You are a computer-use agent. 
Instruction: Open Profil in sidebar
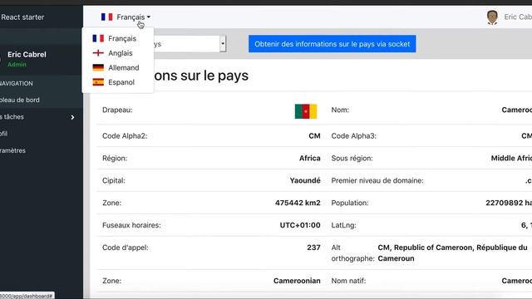(x=3, y=134)
